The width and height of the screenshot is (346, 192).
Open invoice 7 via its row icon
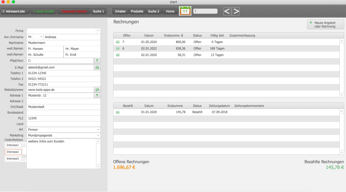click(118, 42)
